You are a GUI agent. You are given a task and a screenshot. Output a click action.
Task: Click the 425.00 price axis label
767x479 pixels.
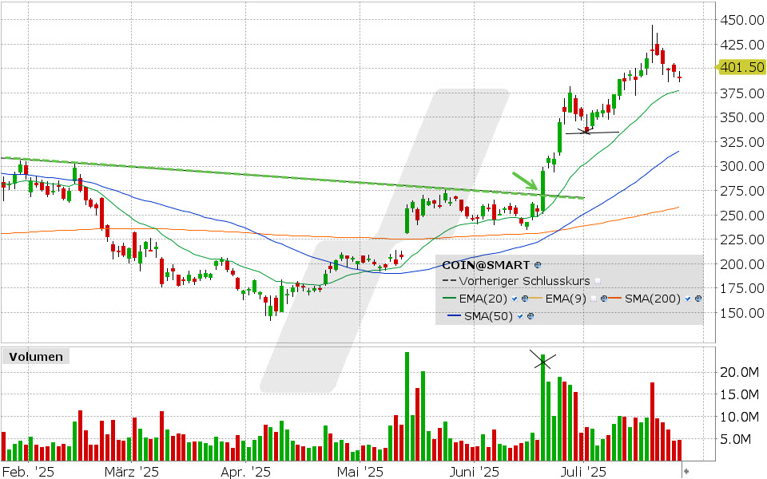[741, 45]
